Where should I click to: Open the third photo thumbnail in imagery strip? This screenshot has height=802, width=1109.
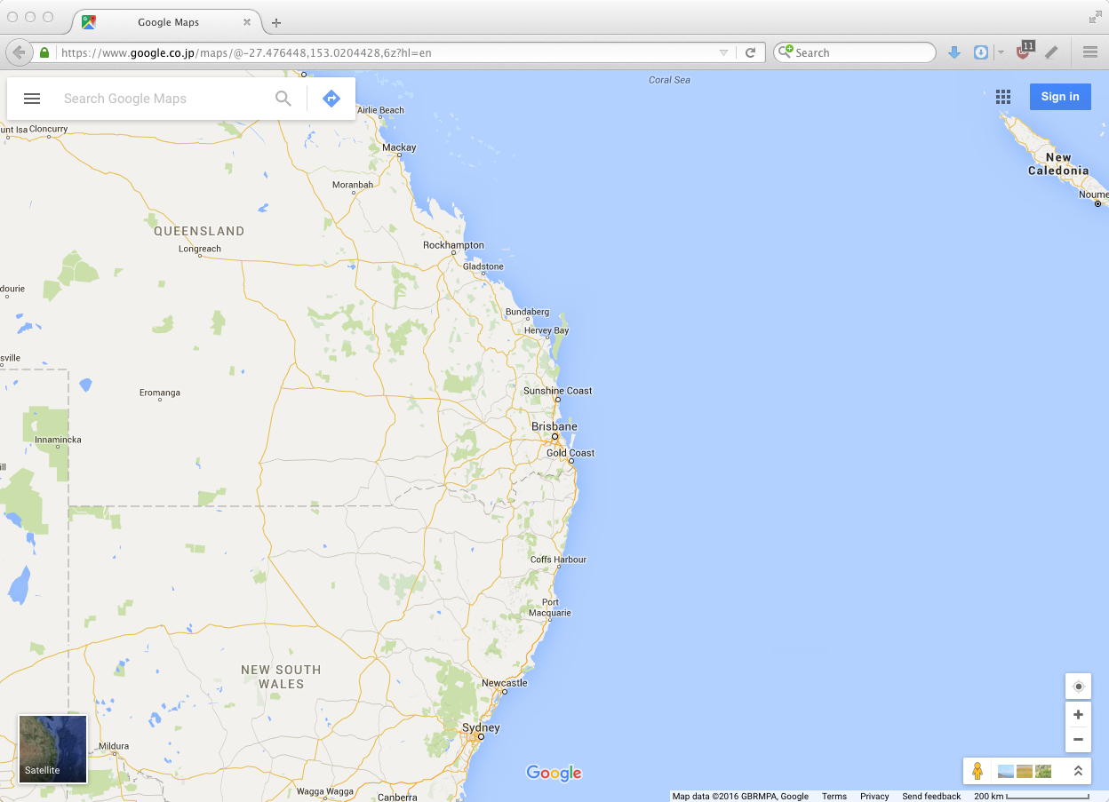point(1043,771)
